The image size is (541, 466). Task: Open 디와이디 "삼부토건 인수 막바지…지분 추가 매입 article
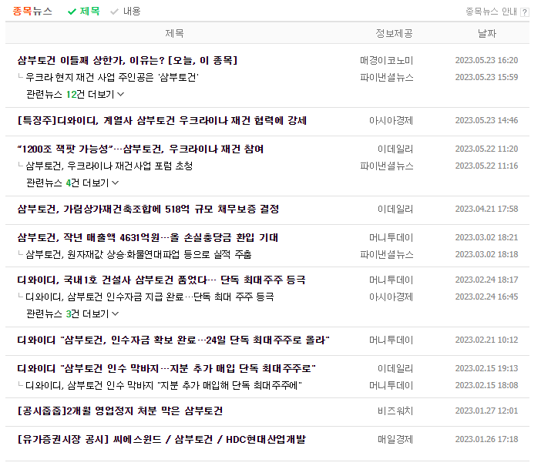pyautogui.click(x=166, y=369)
